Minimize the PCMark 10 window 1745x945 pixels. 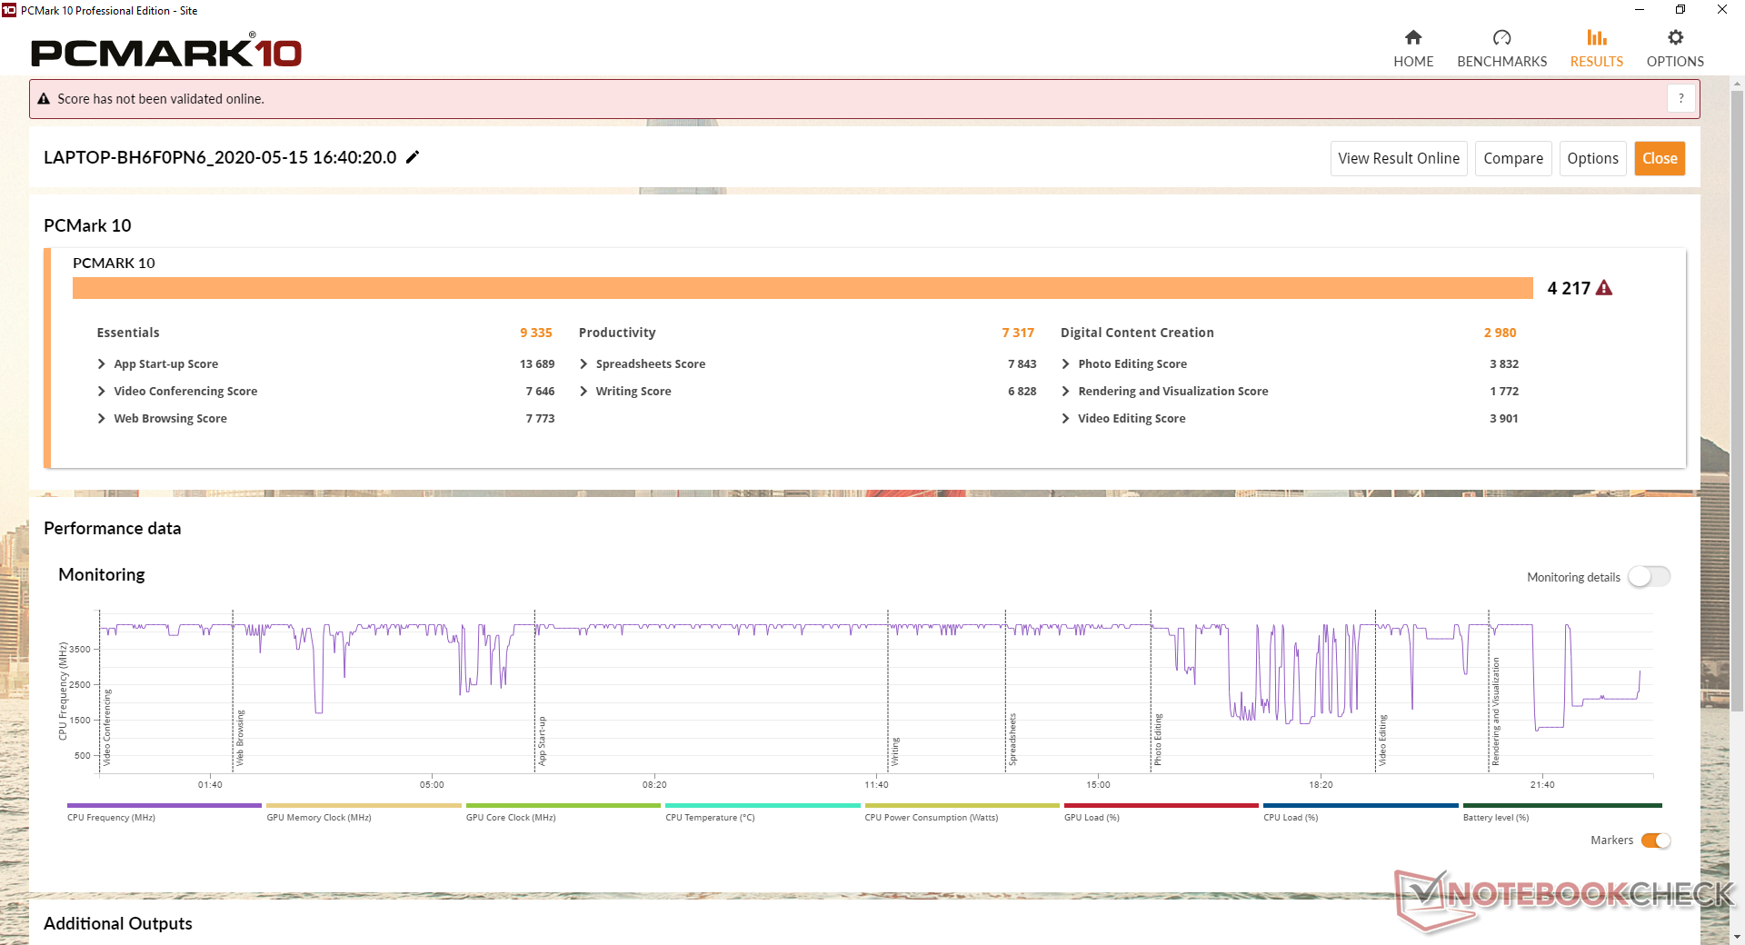tap(1640, 10)
